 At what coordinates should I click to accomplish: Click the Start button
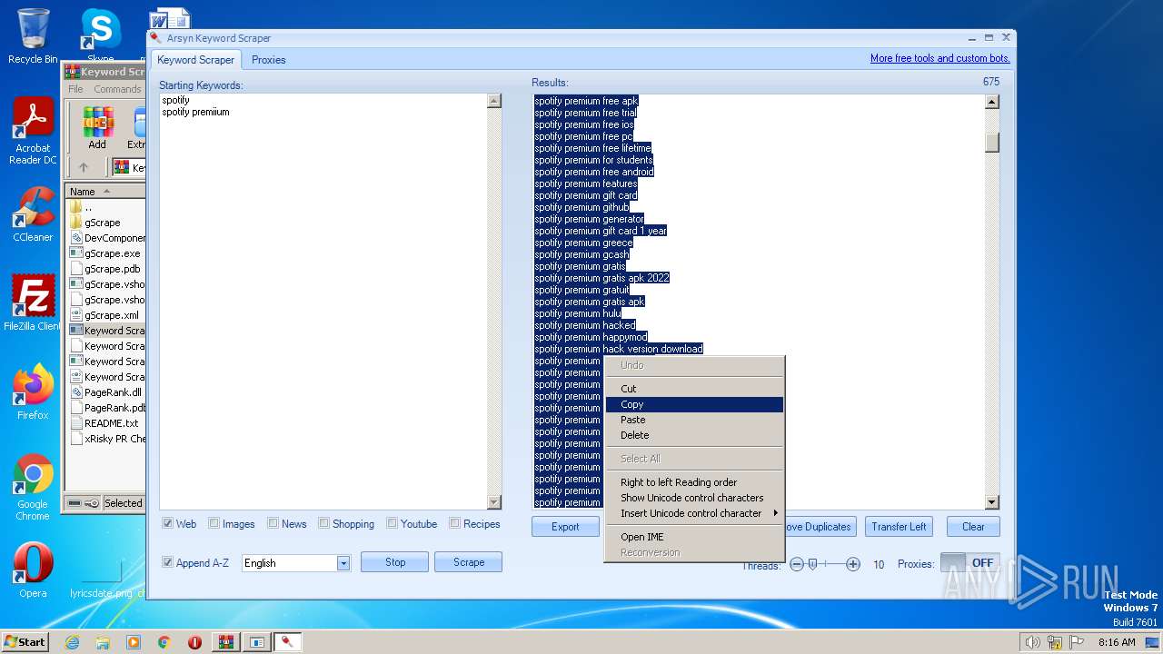pyautogui.click(x=25, y=641)
